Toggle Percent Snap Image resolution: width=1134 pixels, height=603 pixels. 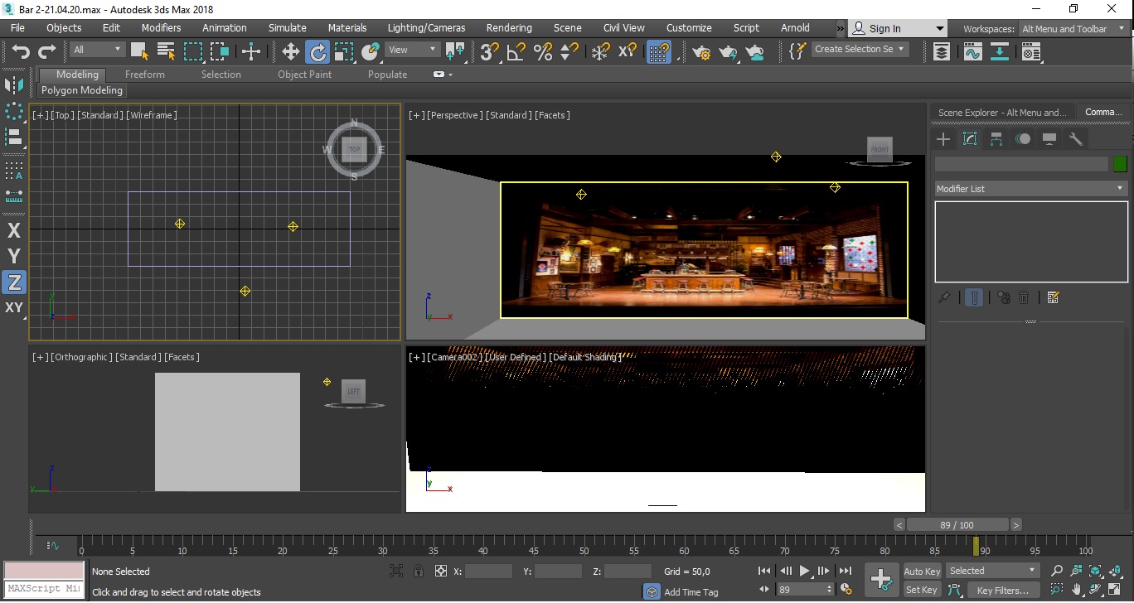[x=543, y=52]
